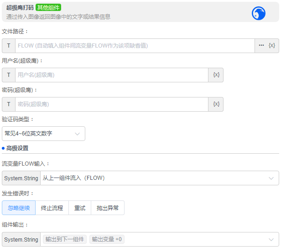Focus the 密码(超级鹰) input field
This screenshot has width=281, height=248.
pos(112,104)
